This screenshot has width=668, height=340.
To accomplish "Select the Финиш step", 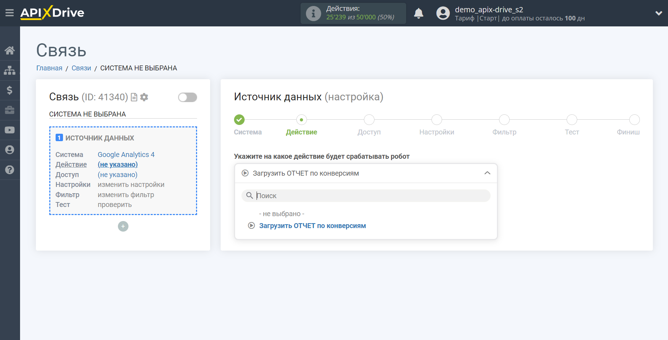I will (635, 120).
